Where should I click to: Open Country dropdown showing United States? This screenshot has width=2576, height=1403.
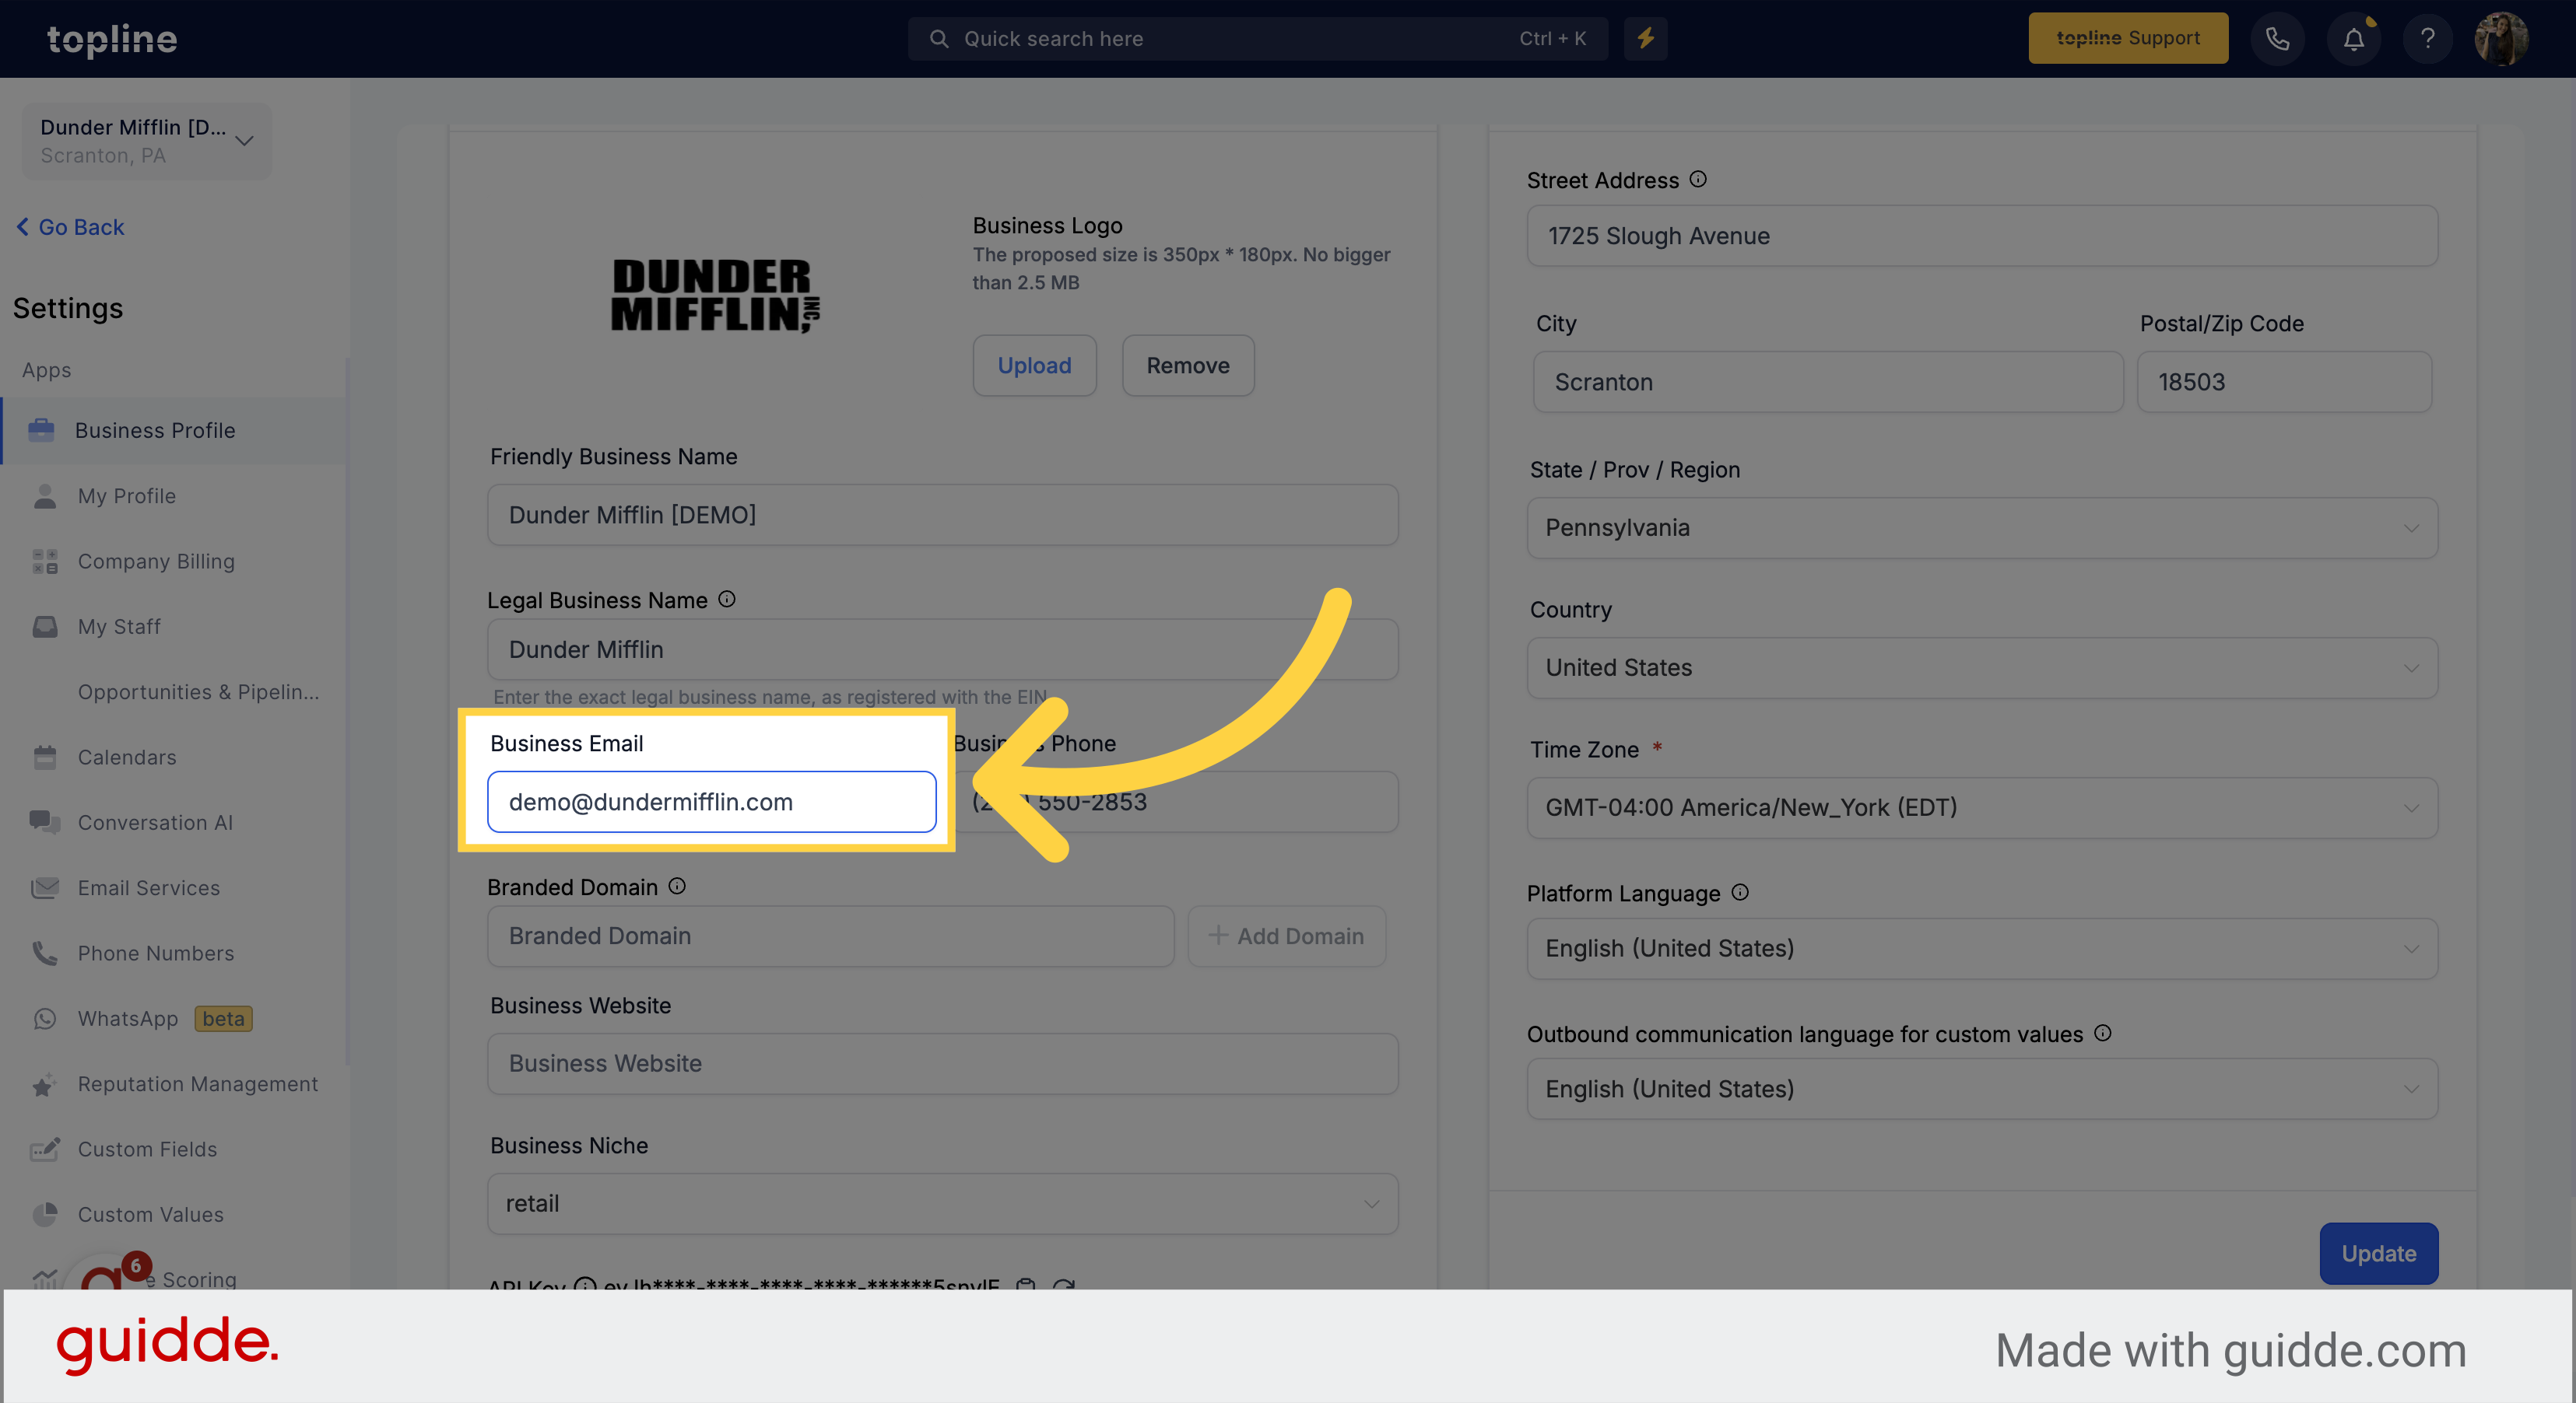1982,667
